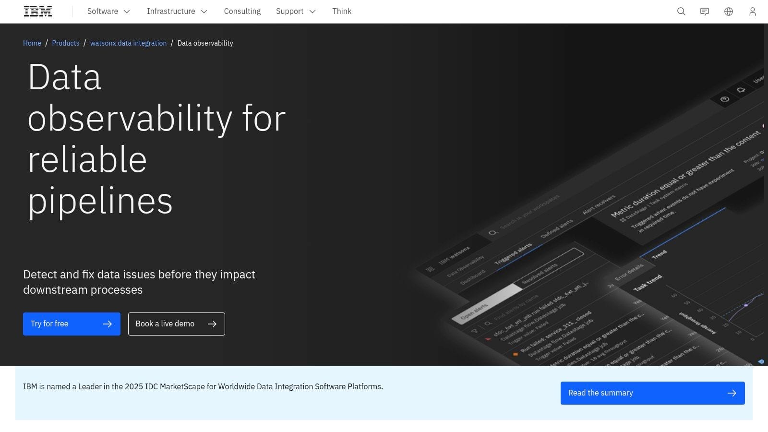768x432 pixels.
Task: Click the Data observability breadcrumb text
Action: (205, 43)
